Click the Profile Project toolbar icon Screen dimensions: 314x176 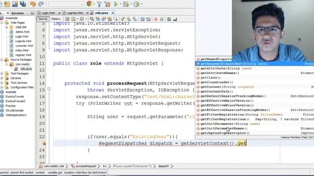(x=136, y=4)
